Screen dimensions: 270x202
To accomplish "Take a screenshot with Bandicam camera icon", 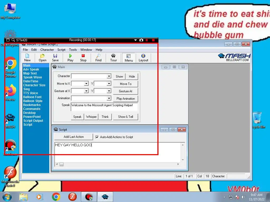I will [x=141, y=40].
